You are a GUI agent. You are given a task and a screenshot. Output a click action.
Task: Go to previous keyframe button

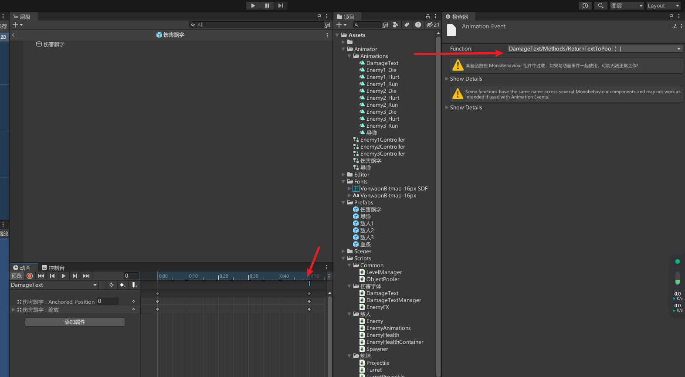52,276
